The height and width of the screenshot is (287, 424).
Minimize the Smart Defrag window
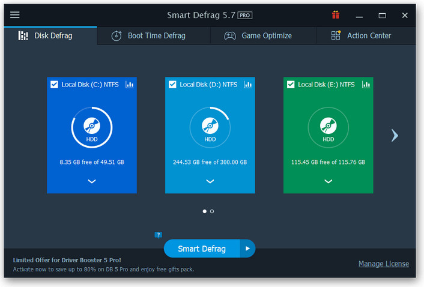(x=359, y=16)
